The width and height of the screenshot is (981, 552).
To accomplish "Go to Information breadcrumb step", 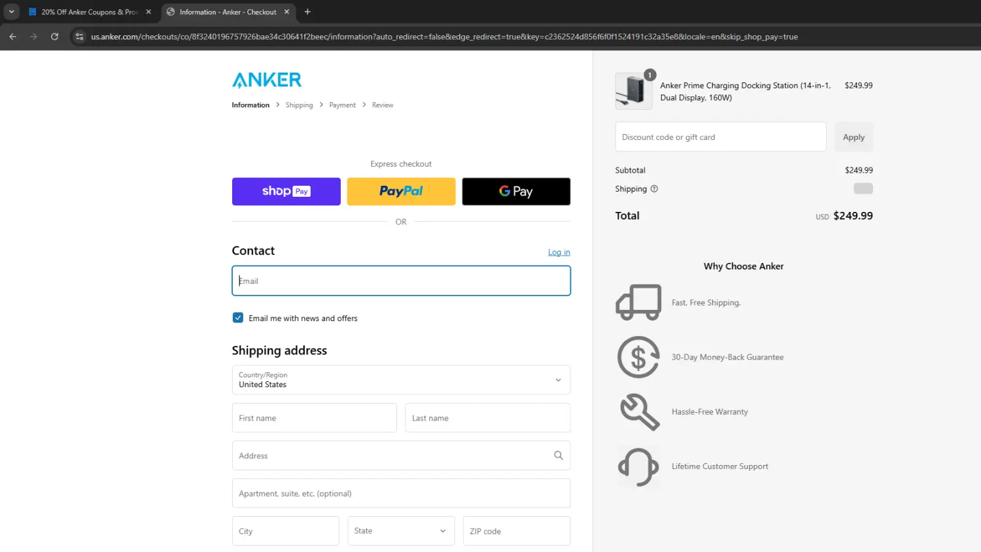I will pyautogui.click(x=250, y=105).
